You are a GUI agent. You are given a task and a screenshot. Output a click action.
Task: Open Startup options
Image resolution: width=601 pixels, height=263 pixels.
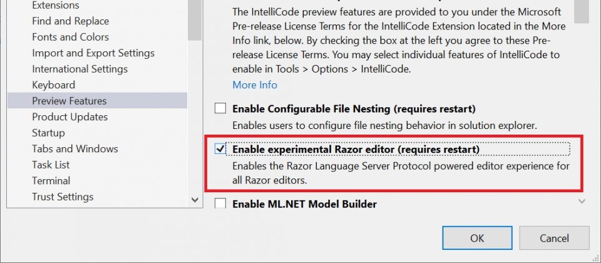click(48, 133)
